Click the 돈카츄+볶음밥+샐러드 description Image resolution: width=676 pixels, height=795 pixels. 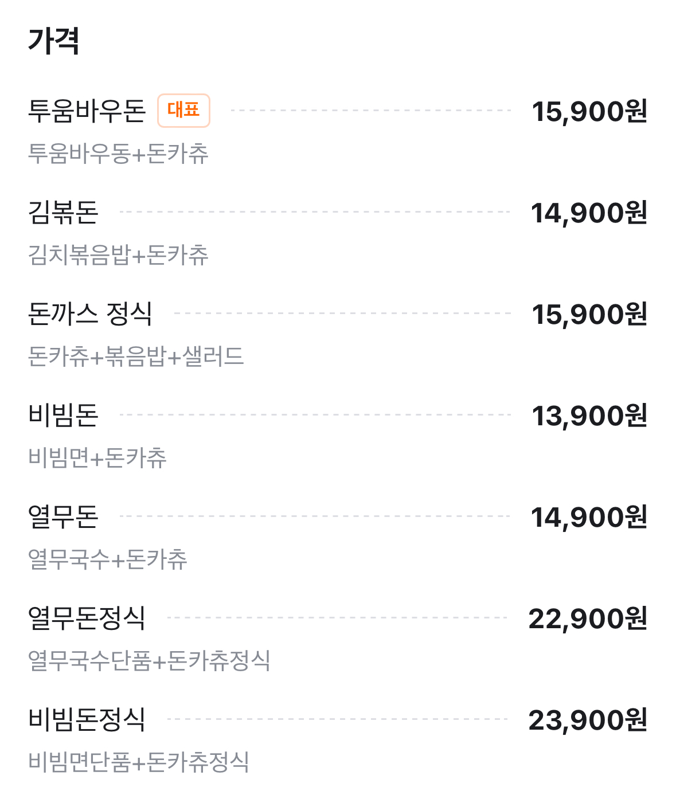tap(136, 357)
